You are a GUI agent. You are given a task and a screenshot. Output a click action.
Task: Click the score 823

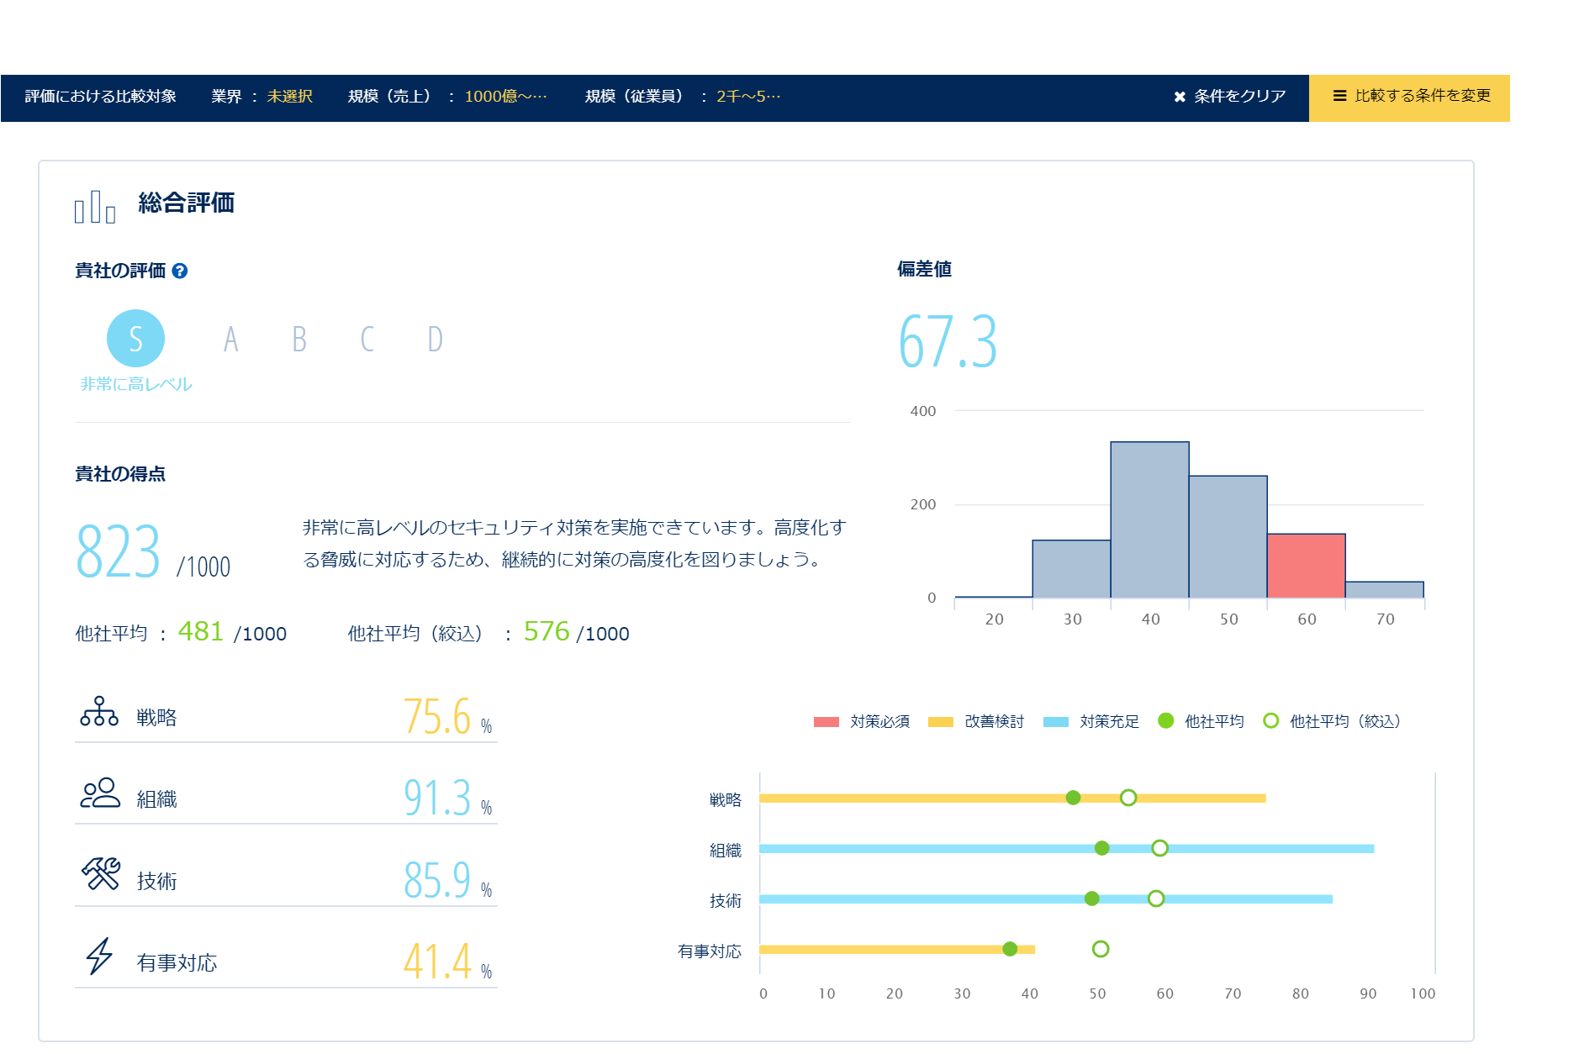pyautogui.click(x=118, y=551)
